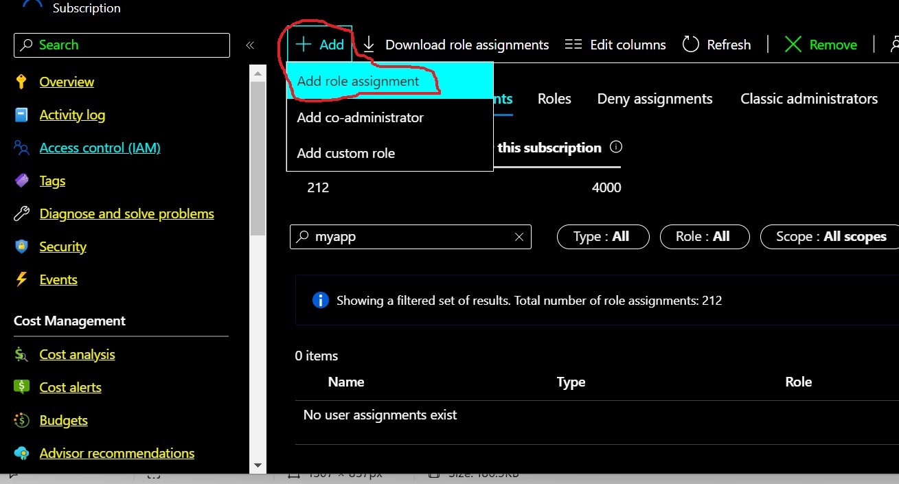Screen dimensions: 899x484
Task: Open the Cost analysis link
Action: pos(77,354)
